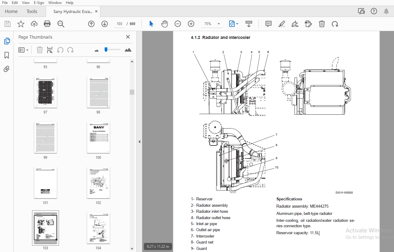Open the E-Sign menu

[x=39, y=3]
